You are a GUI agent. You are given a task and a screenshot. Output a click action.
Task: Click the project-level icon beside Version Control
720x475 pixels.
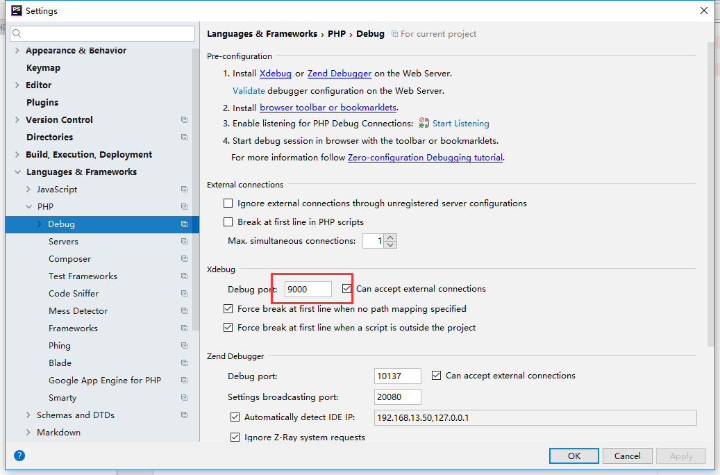(x=184, y=120)
